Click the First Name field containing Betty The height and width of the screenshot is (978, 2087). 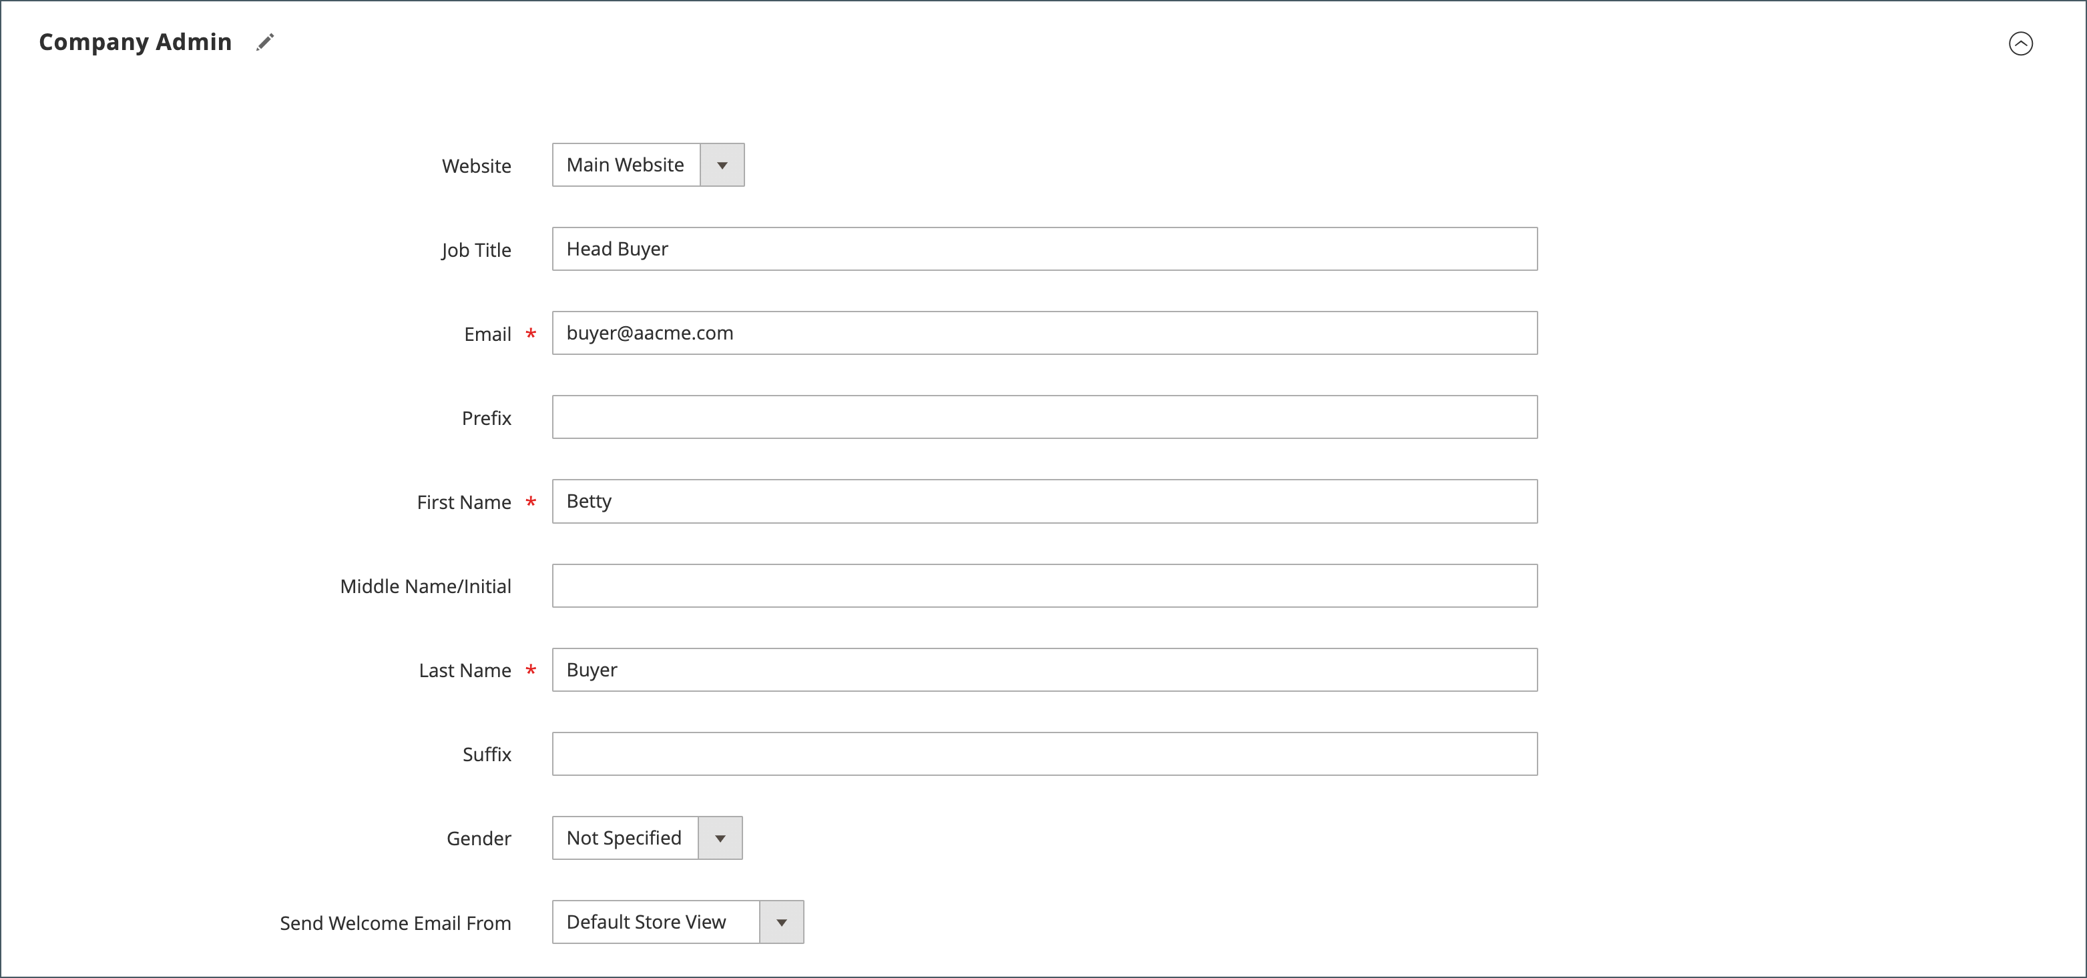[x=1045, y=501]
